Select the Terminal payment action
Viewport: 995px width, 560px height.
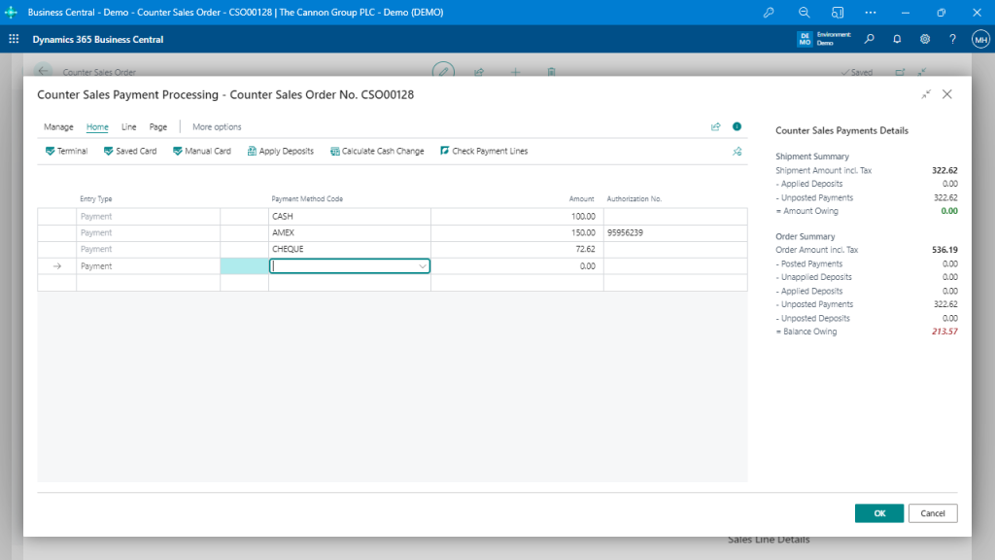click(x=65, y=151)
